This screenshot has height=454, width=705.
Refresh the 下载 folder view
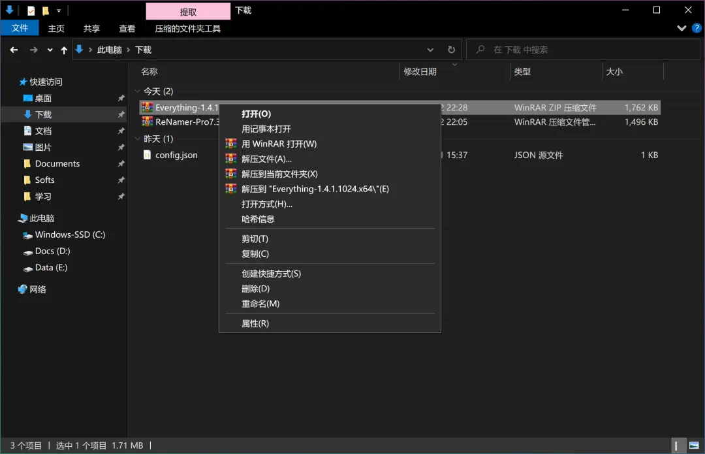452,50
